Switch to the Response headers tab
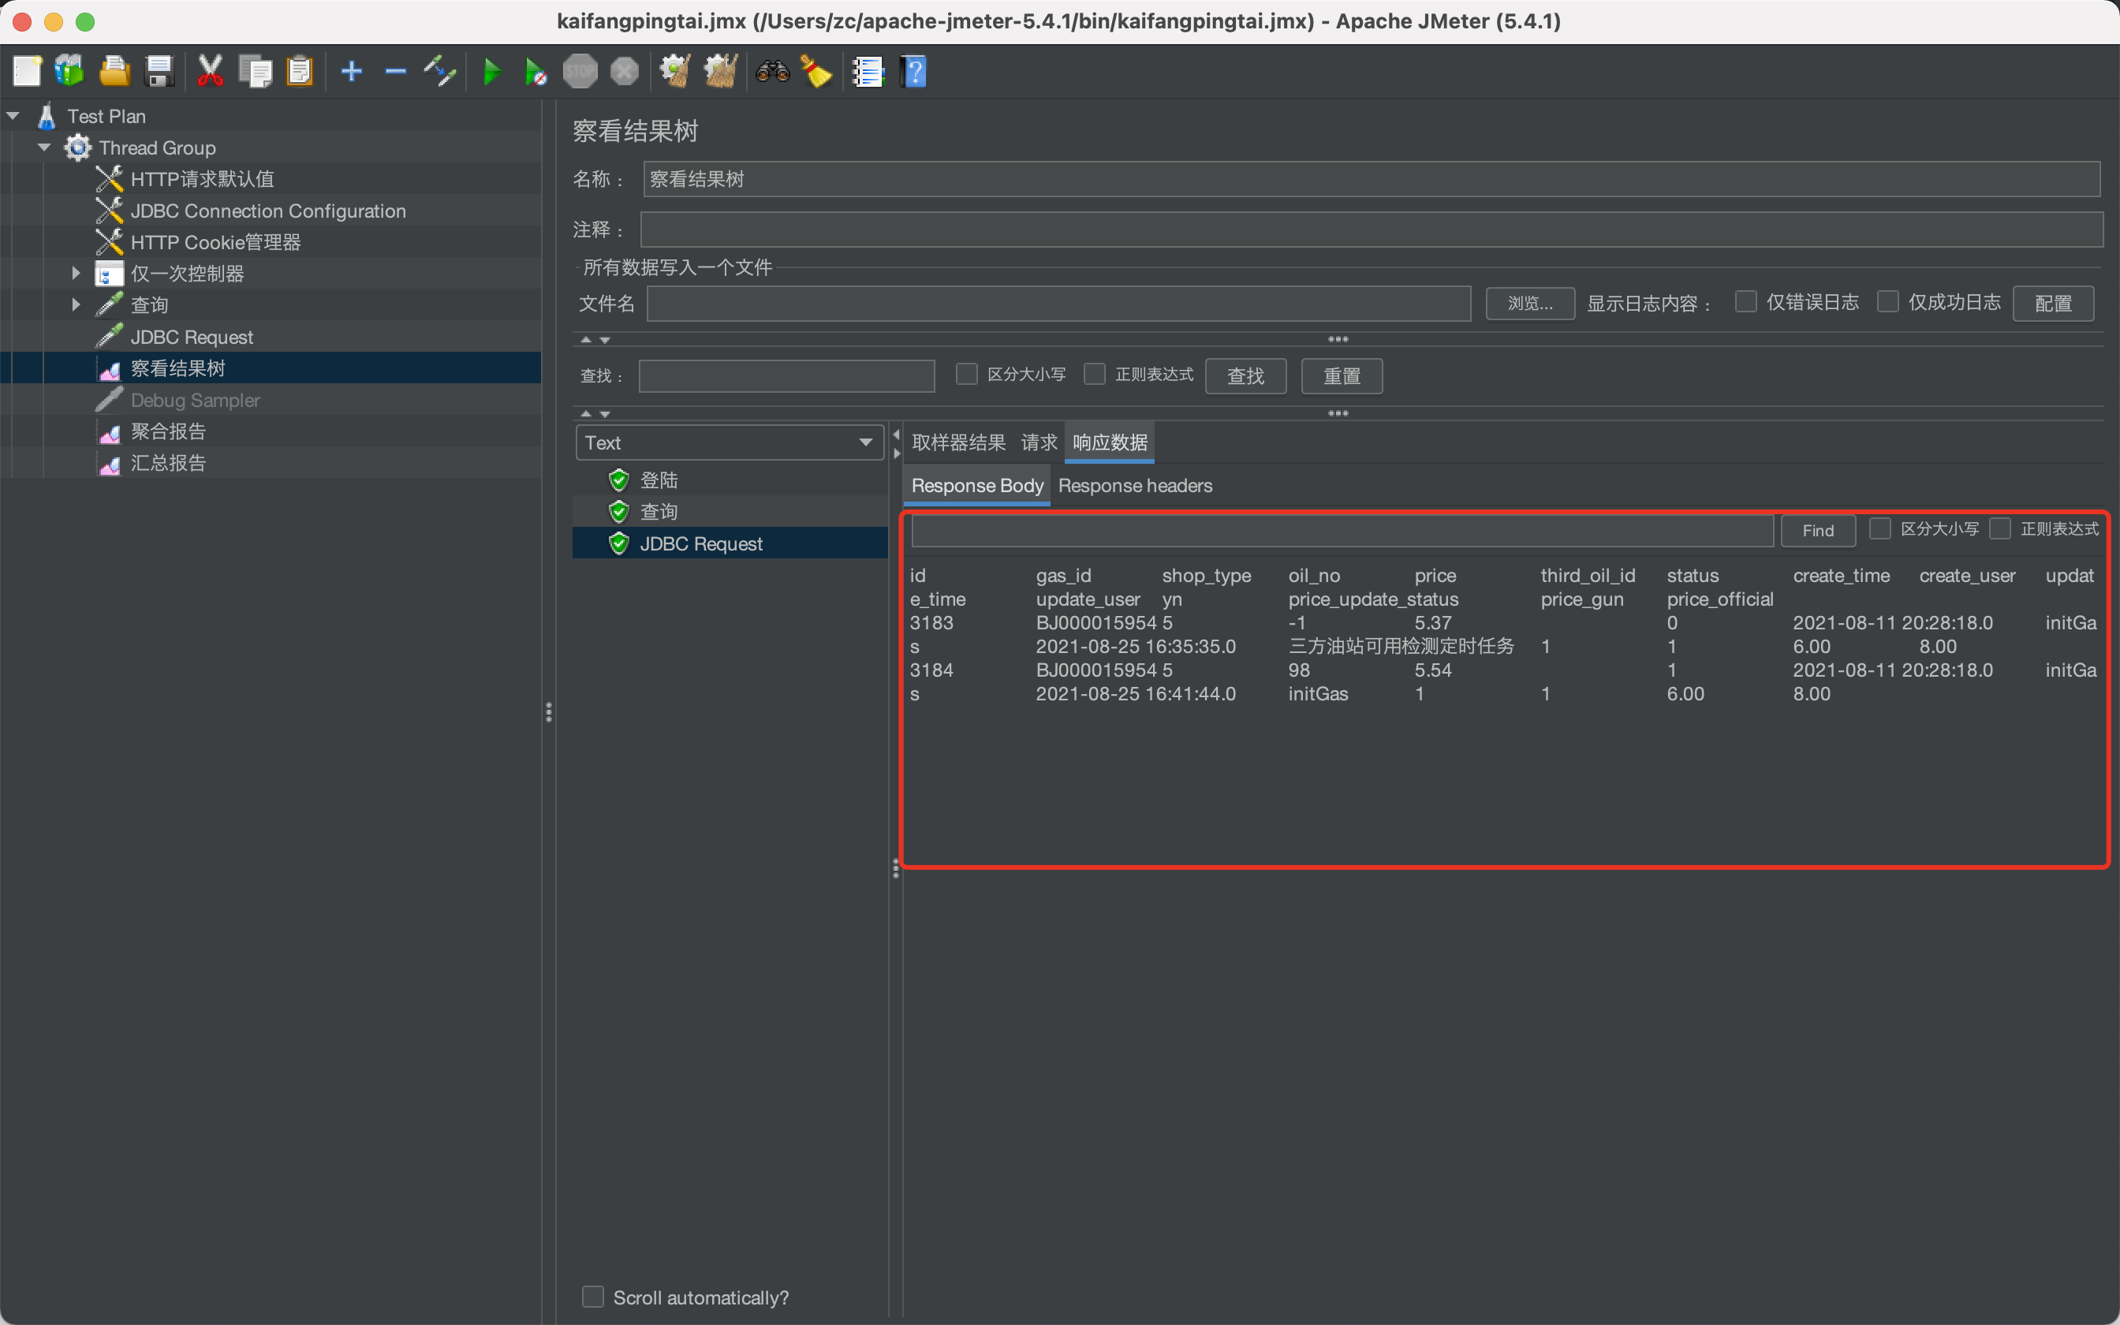Screen dimensions: 2120x1325 1134,486
